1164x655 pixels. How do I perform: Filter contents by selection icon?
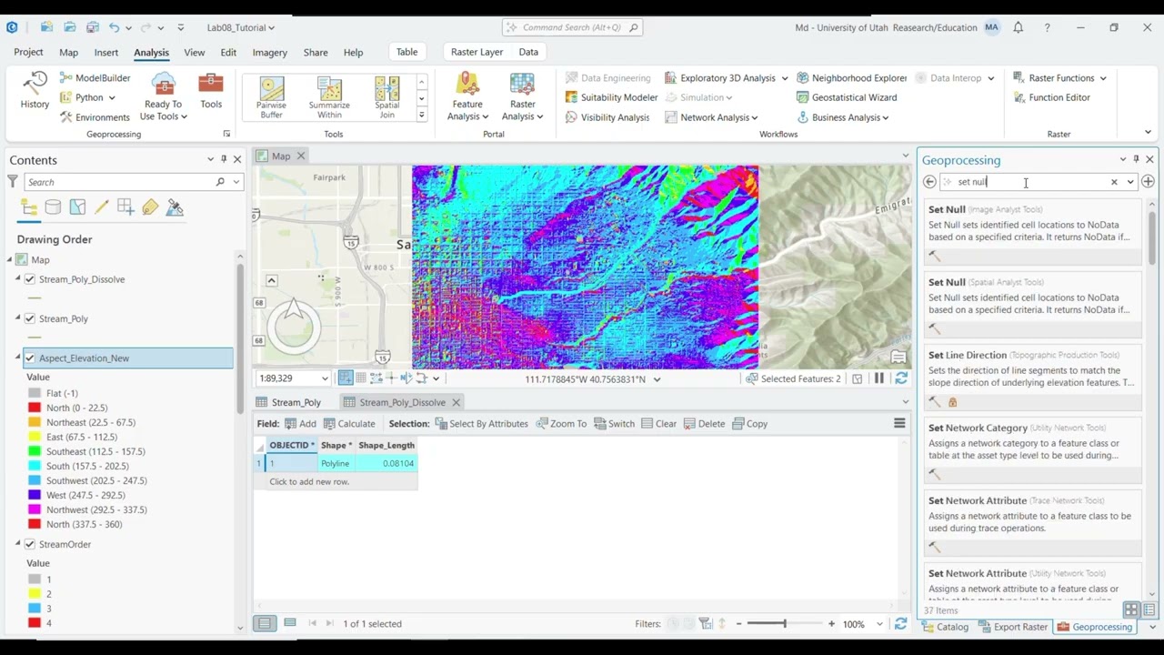click(77, 208)
